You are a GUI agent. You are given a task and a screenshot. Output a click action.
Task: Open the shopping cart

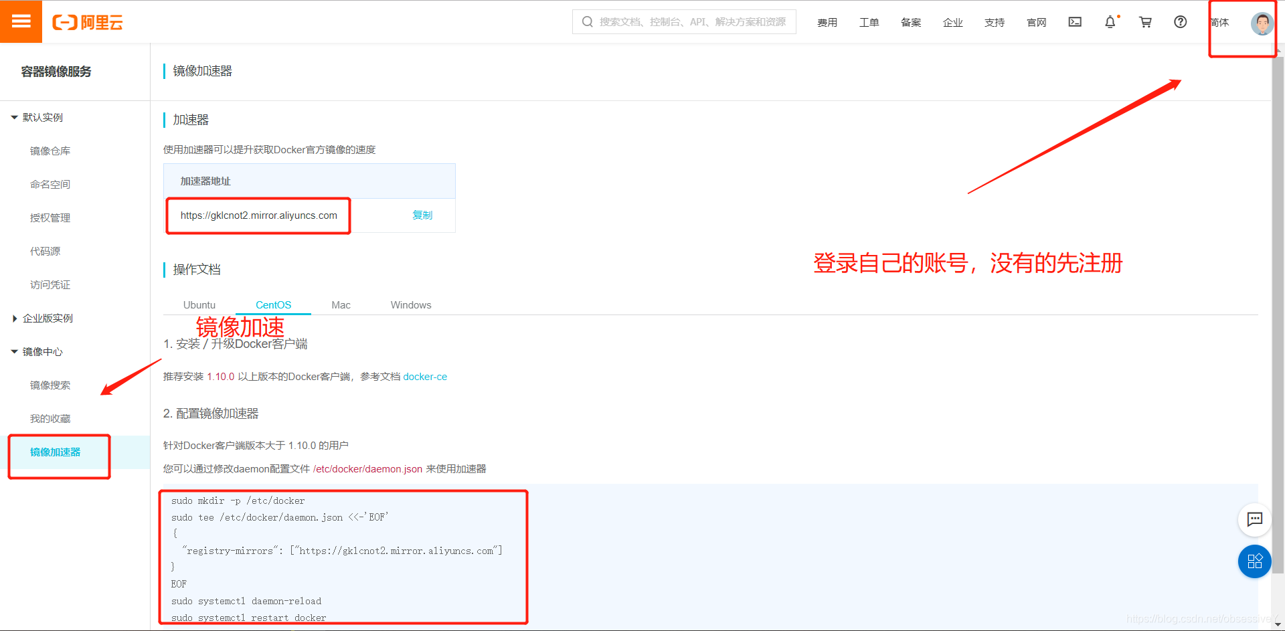point(1145,22)
